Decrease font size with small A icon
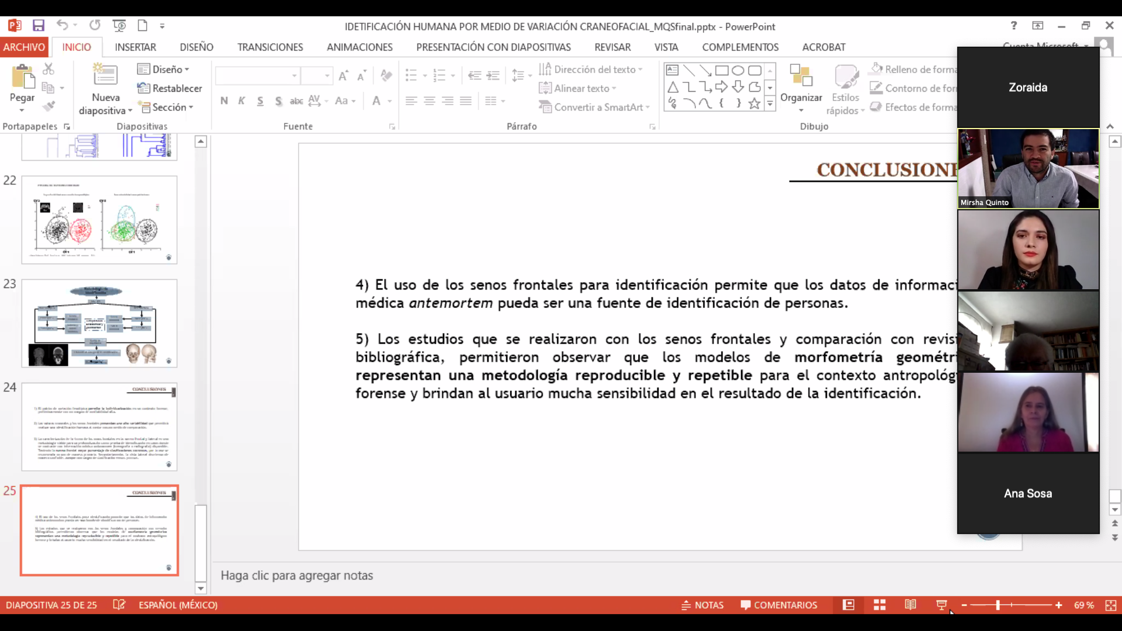The image size is (1122, 631). (362, 75)
